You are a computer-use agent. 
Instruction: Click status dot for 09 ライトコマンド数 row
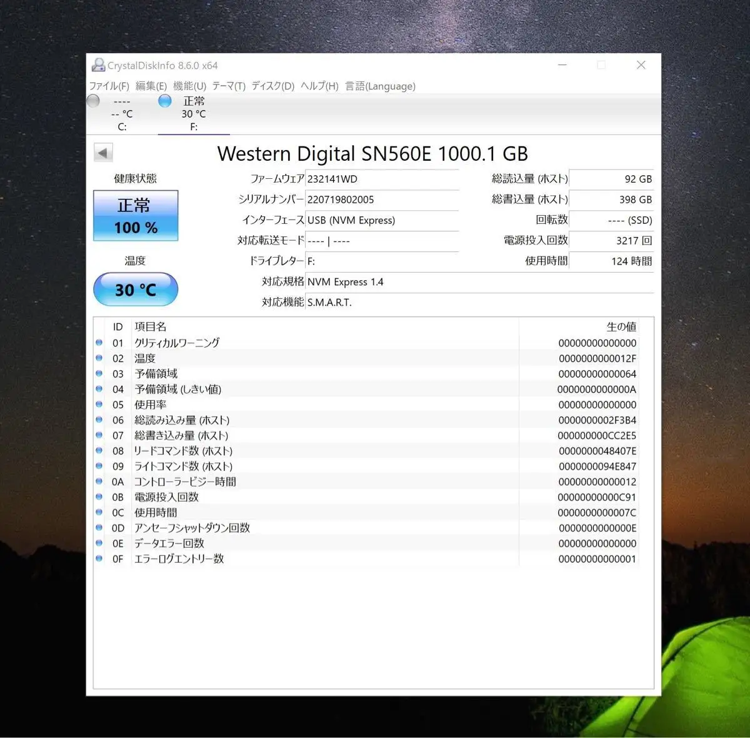(x=99, y=466)
